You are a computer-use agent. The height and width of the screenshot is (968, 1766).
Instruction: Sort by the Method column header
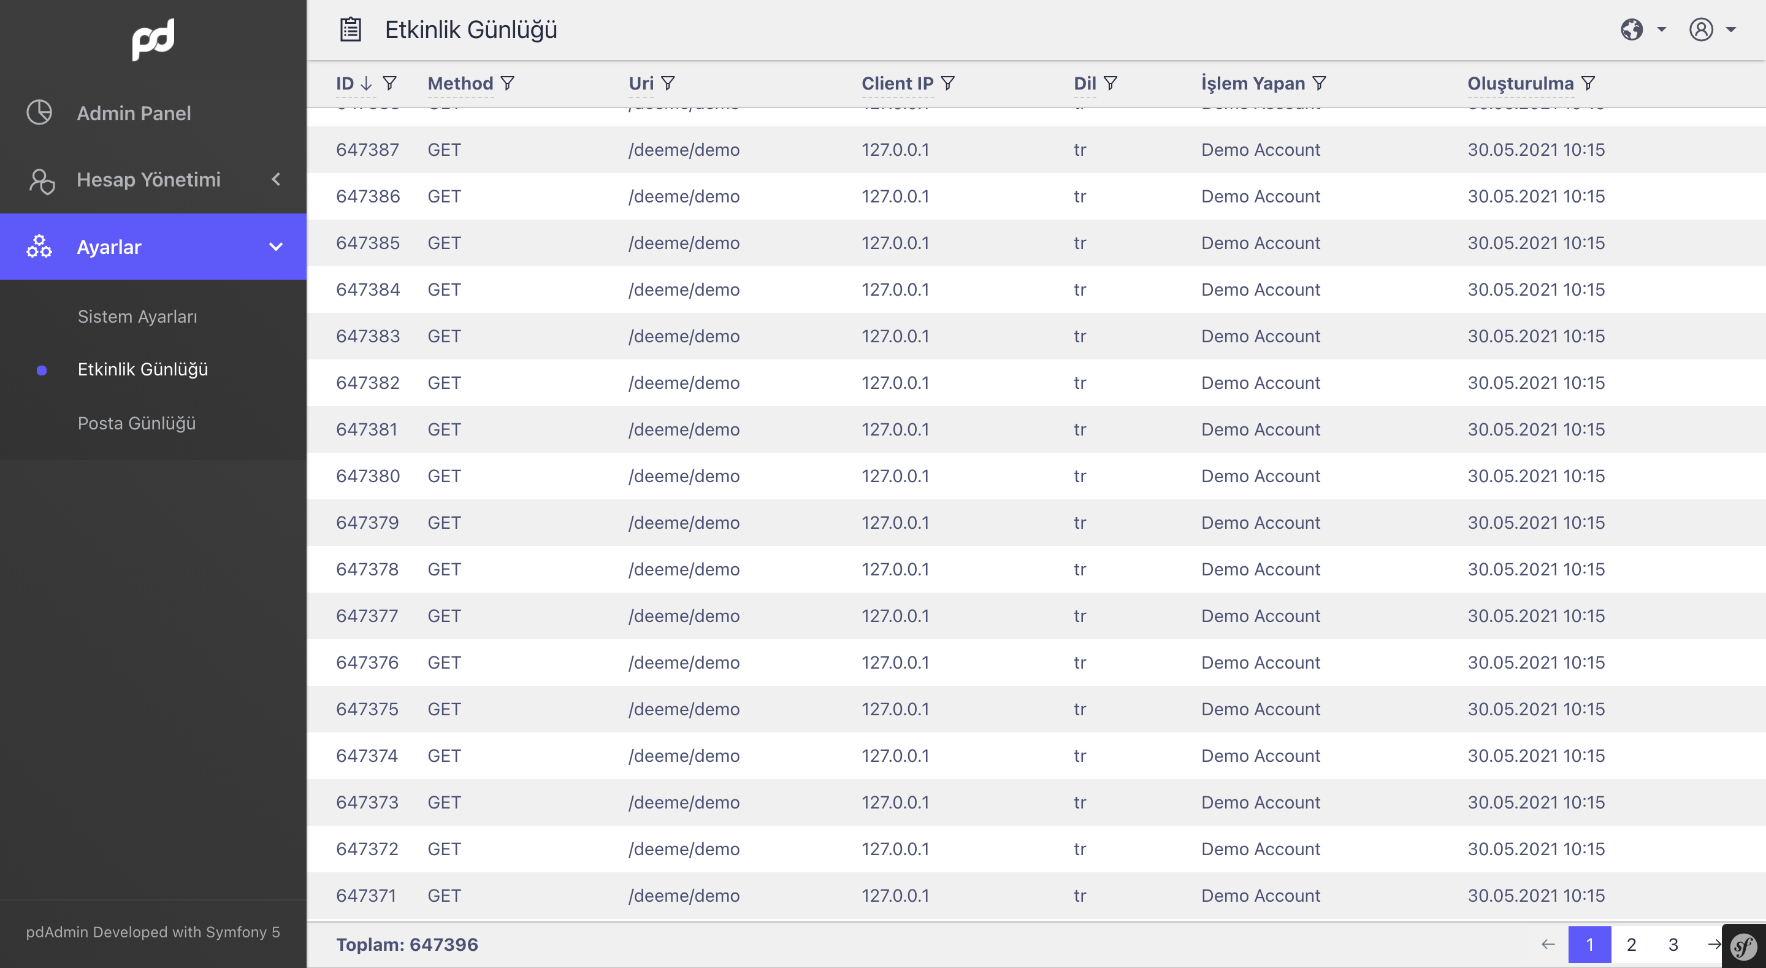460,83
